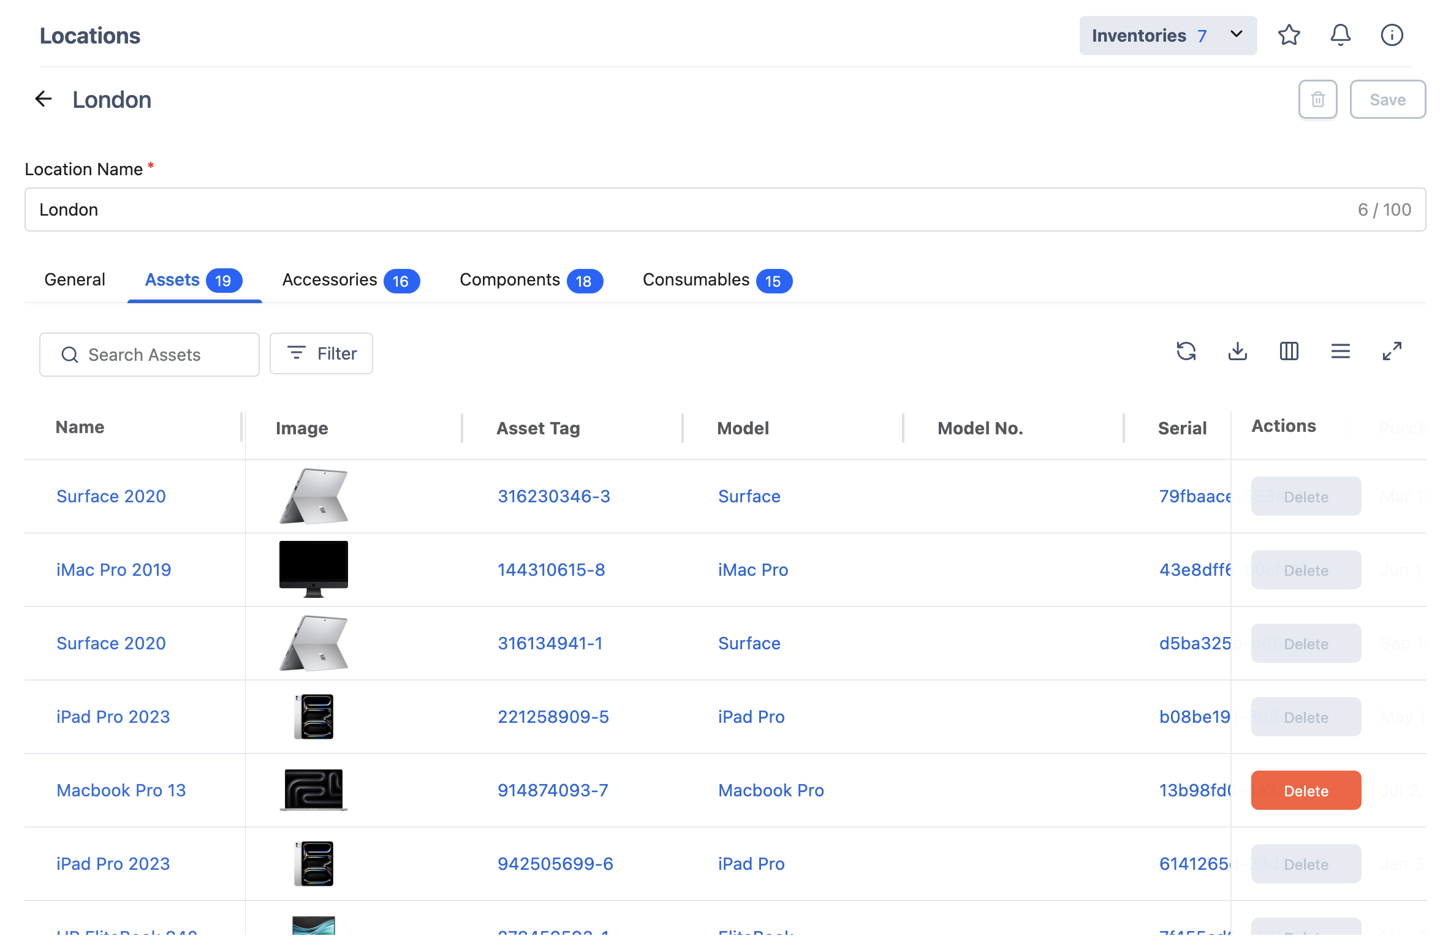Click the Save button
1451x936 pixels.
(1388, 99)
